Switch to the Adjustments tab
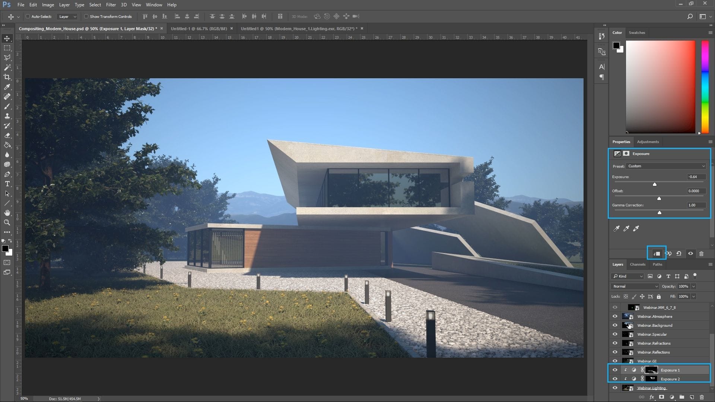 click(648, 142)
